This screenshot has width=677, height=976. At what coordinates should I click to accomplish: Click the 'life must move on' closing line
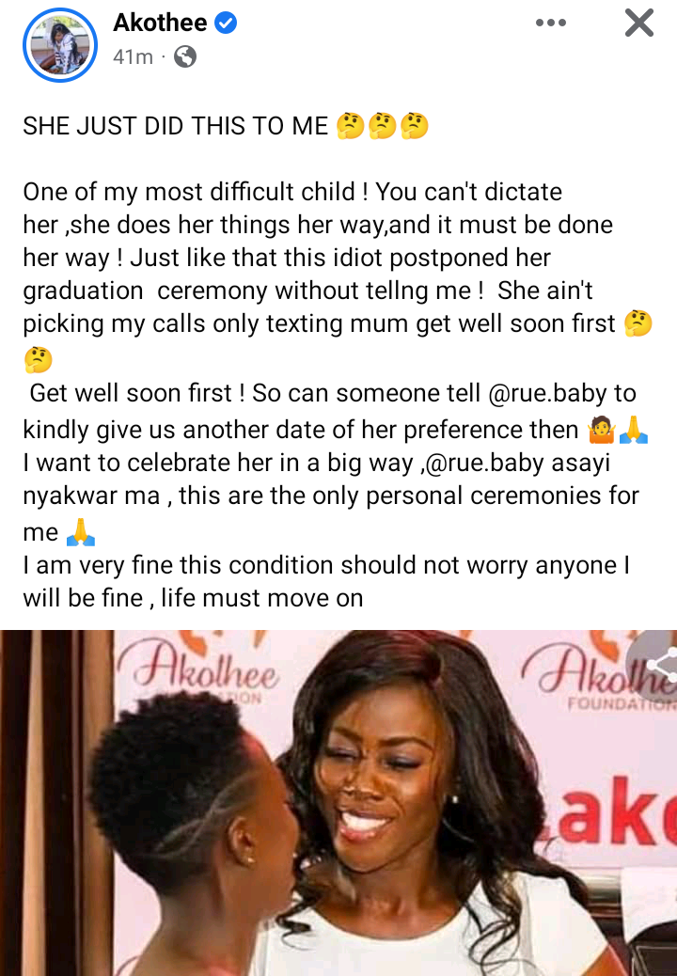[x=262, y=598]
